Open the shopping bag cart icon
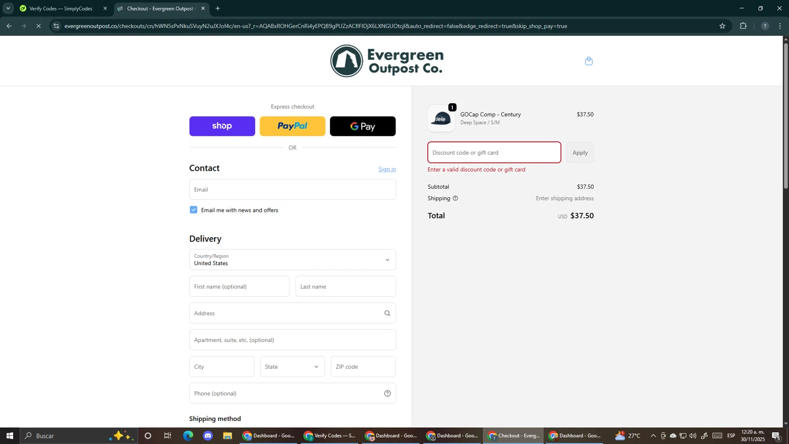The height and width of the screenshot is (444, 789). [x=589, y=61]
